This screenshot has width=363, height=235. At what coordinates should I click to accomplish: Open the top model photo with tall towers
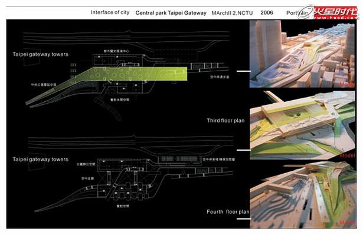[x=302, y=54]
